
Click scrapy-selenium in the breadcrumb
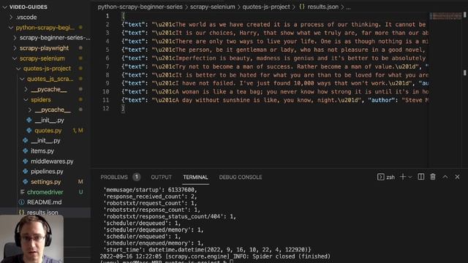click(213, 7)
